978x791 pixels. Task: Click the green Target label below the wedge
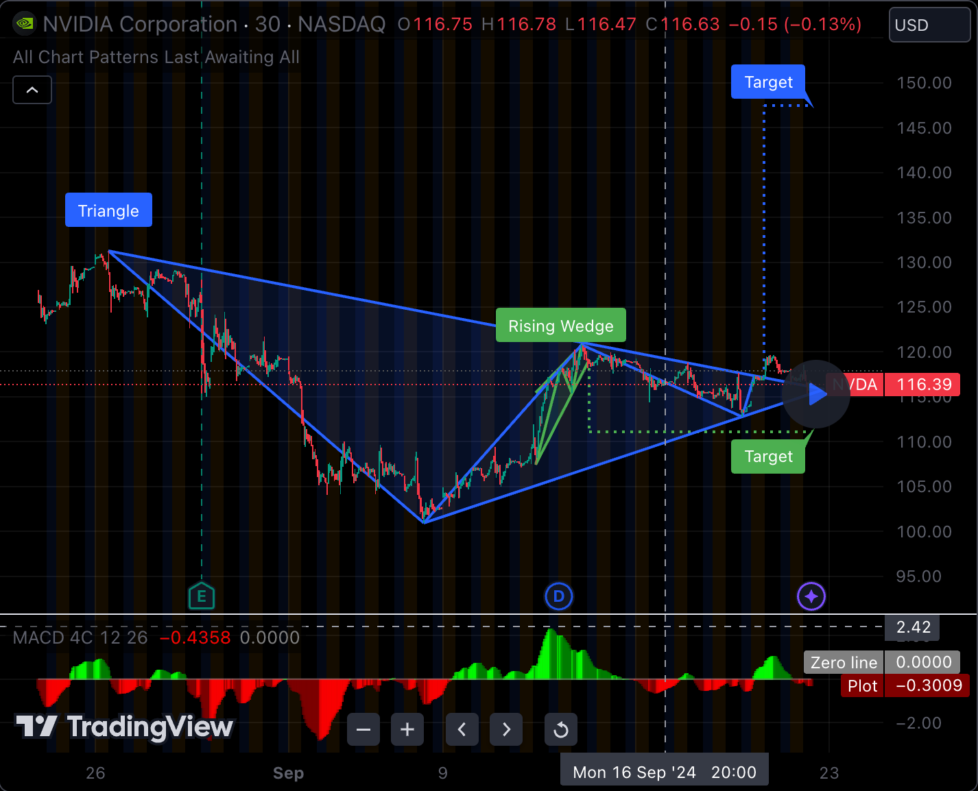[x=768, y=457]
